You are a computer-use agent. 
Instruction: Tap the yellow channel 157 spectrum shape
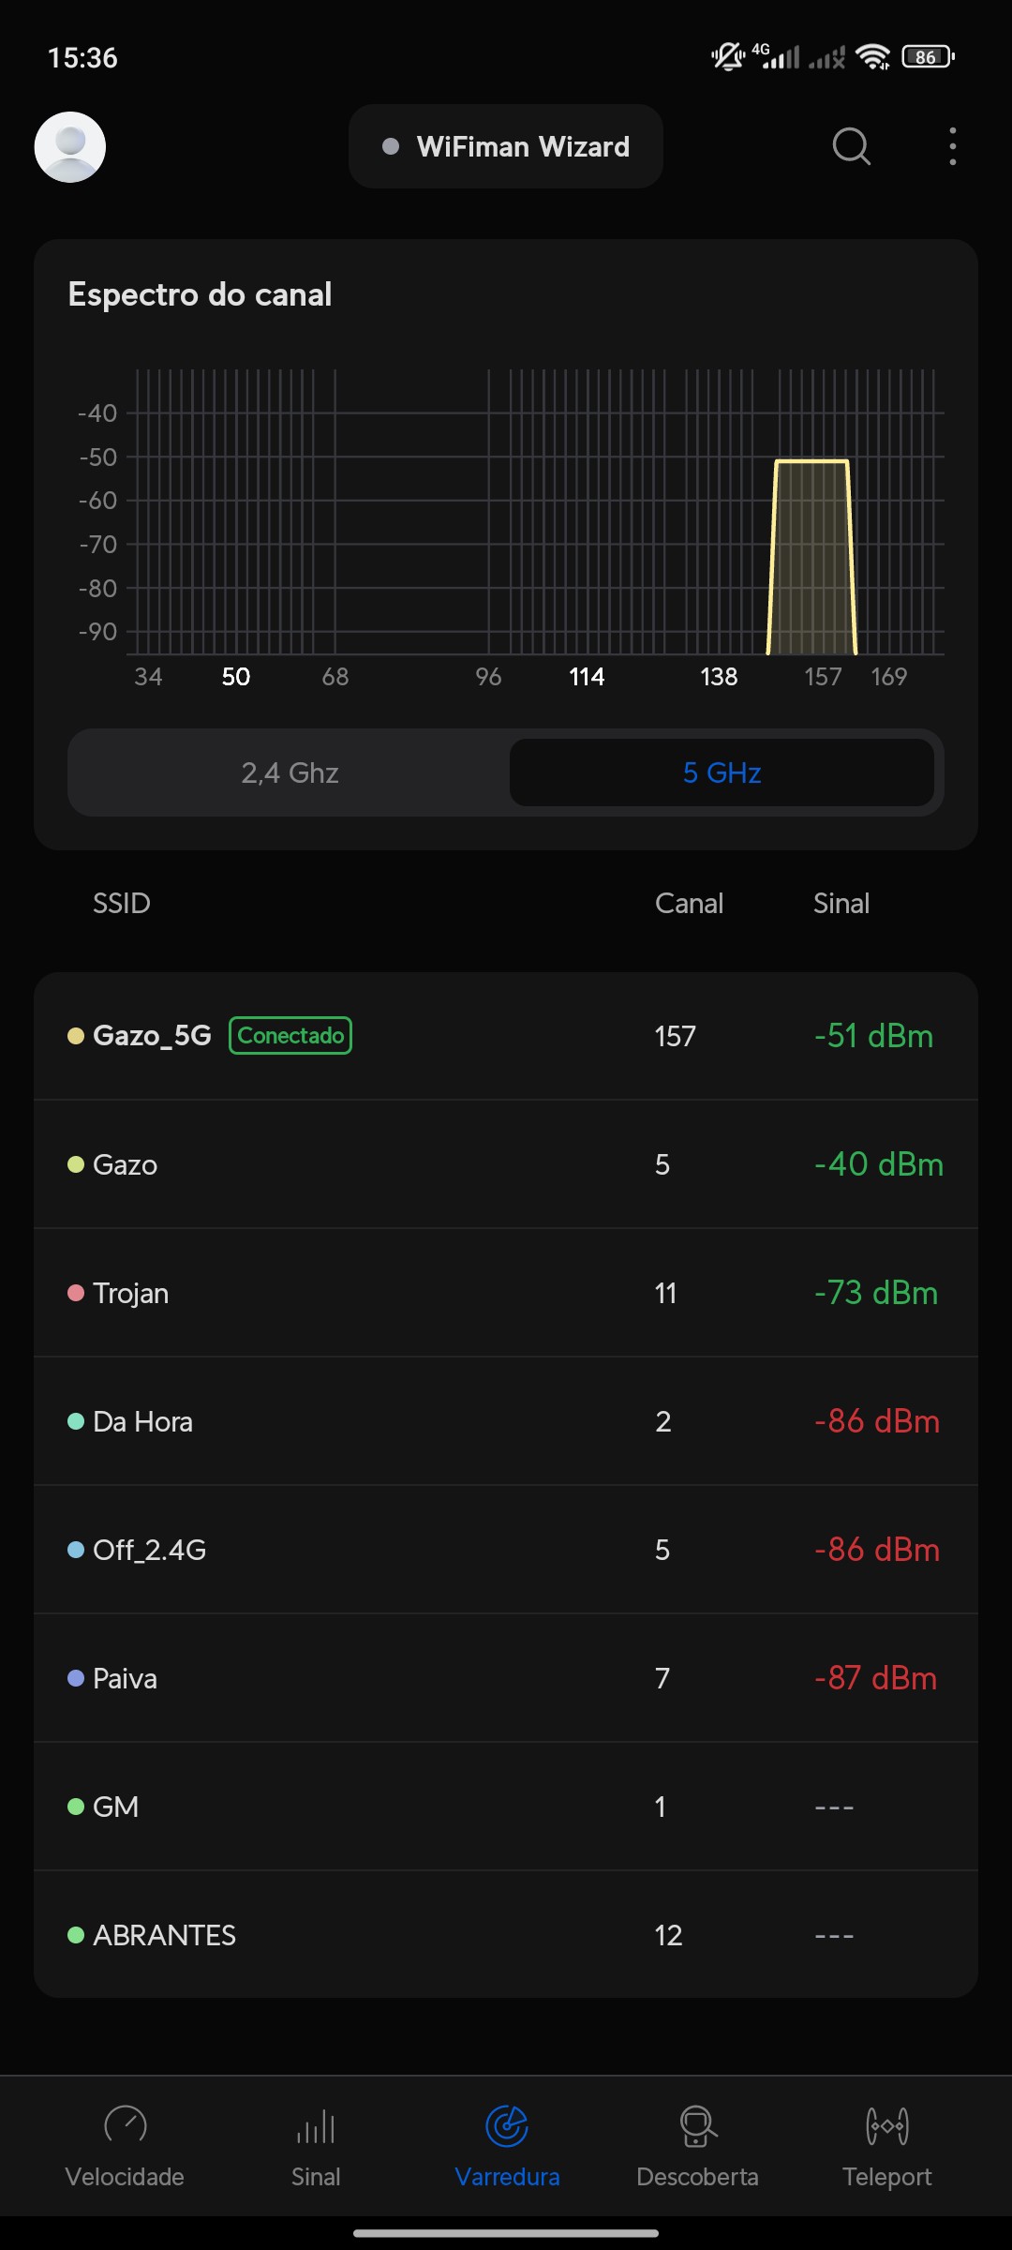coord(811,558)
